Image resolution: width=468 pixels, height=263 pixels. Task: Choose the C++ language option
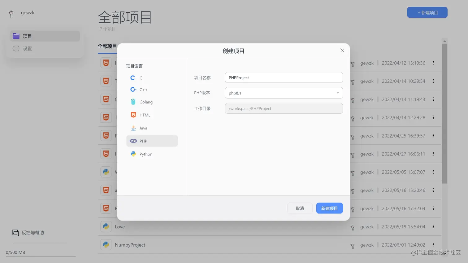pyautogui.click(x=152, y=90)
